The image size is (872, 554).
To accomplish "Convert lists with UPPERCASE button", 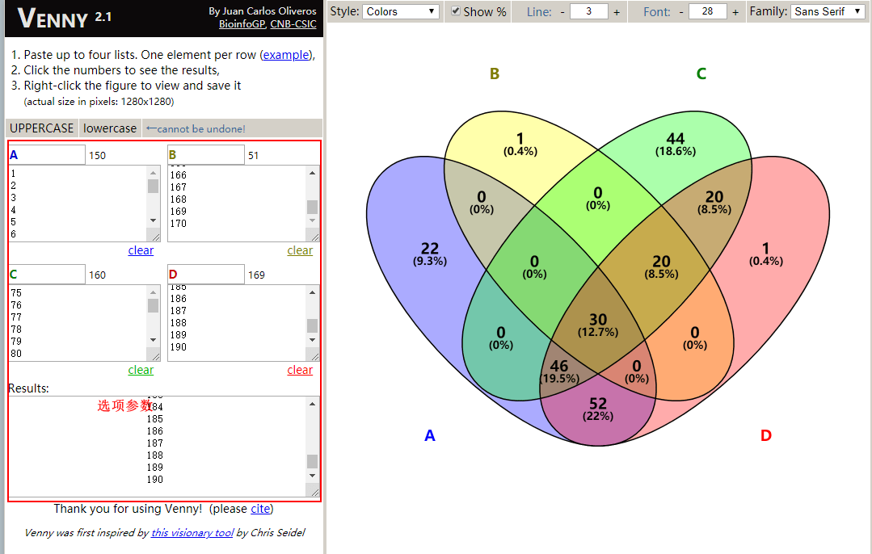I will [x=41, y=128].
